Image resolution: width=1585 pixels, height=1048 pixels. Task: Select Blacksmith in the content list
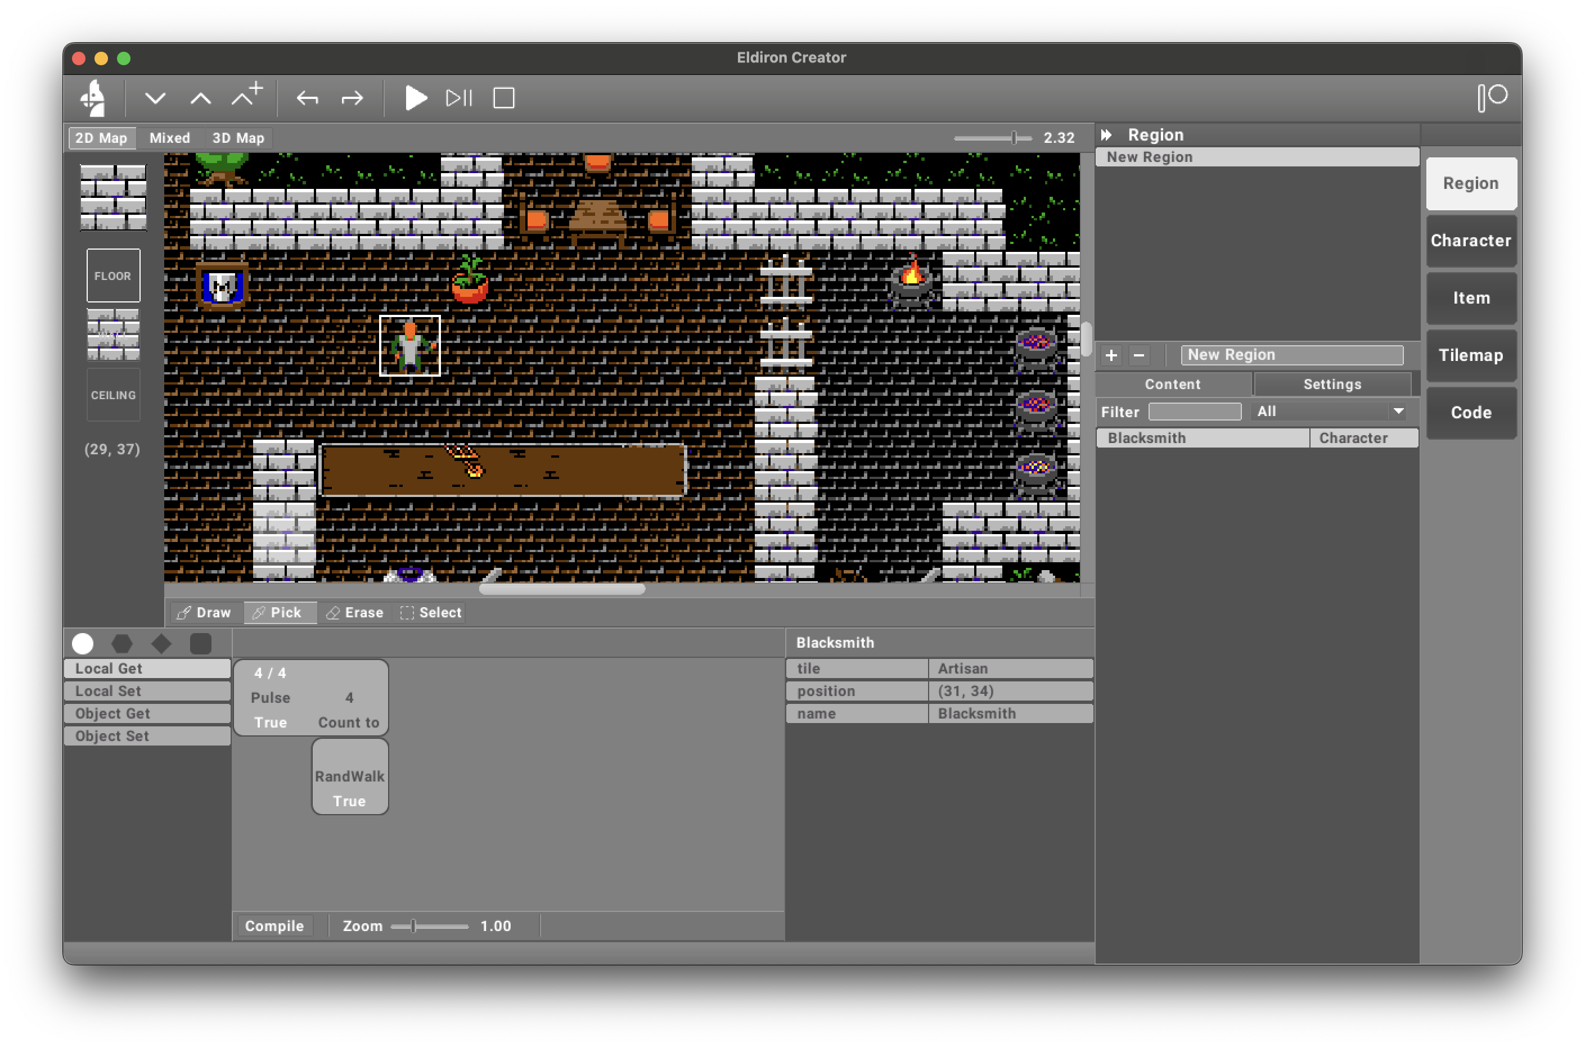point(1257,439)
